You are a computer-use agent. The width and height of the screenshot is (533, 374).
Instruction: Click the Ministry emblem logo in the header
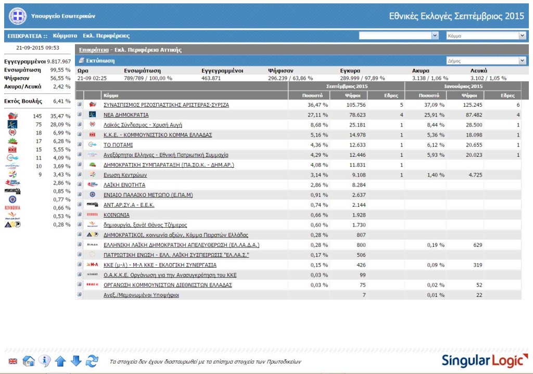pos(18,16)
